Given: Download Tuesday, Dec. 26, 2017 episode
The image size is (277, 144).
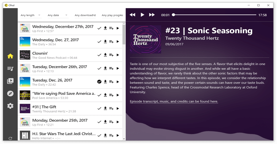Looking at the screenshot, I should click(x=105, y=82).
